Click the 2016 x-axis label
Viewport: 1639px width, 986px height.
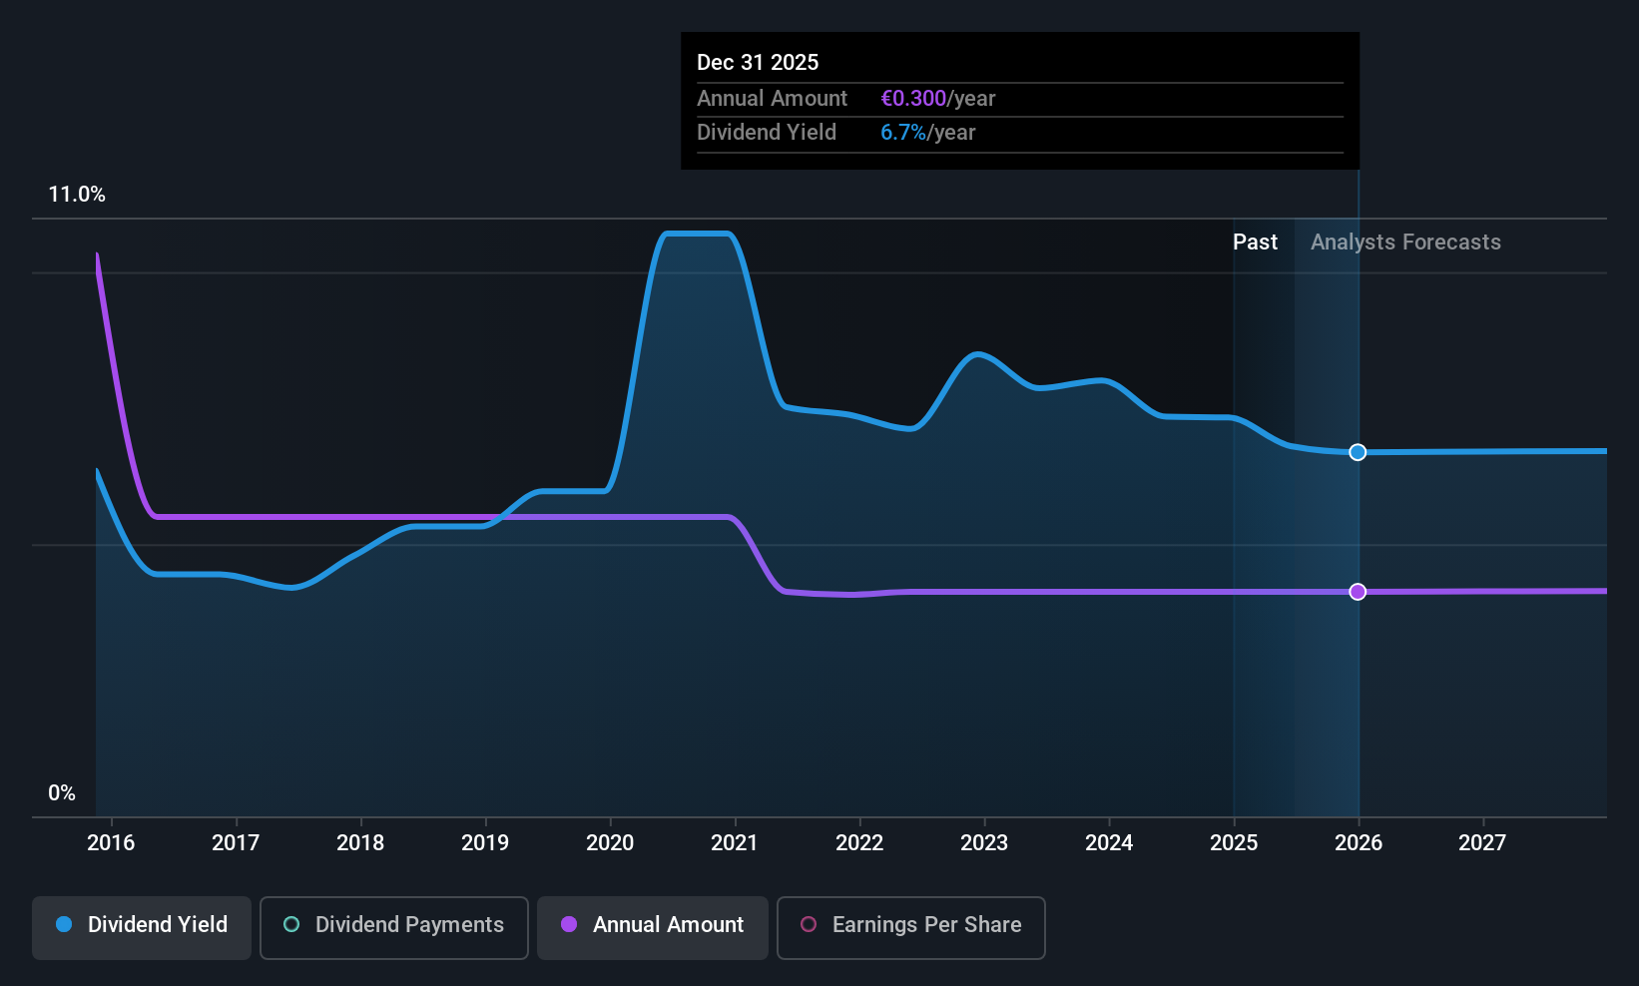click(111, 843)
